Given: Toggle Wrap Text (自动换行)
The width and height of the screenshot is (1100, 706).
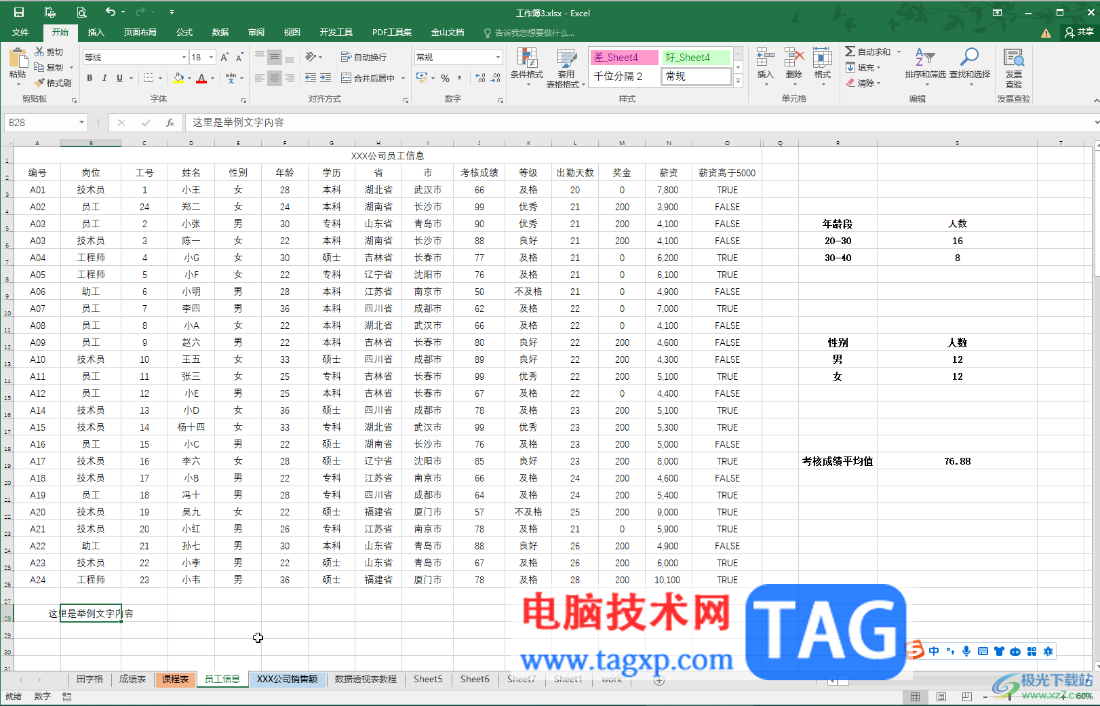Looking at the screenshot, I should [x=364, y=57].
